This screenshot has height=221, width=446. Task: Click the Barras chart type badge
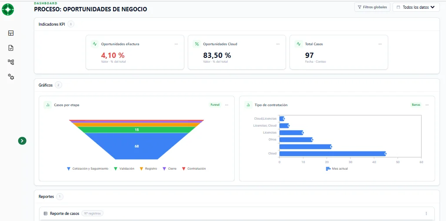[416, 105]
